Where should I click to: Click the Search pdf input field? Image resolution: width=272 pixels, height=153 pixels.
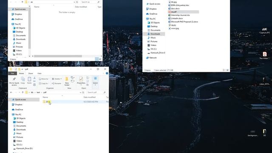(x=95, y=93)
